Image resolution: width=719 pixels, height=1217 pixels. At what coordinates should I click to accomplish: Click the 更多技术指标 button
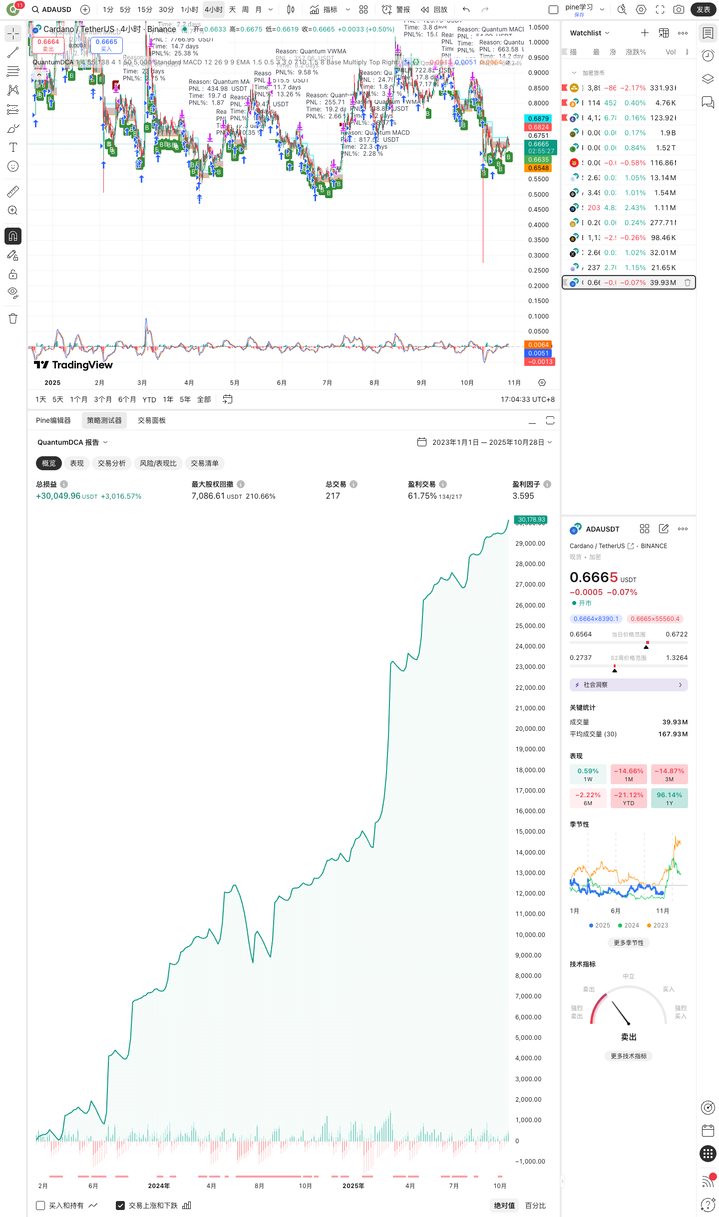[x=628, y=1056]
